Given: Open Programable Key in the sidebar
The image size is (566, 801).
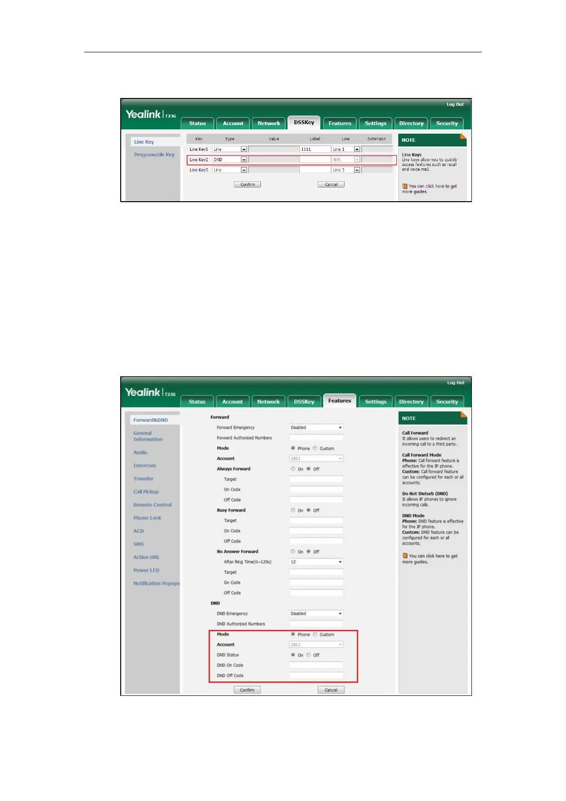Looking at the screenshot, I should pyautogui.click(x=154, y=155).
